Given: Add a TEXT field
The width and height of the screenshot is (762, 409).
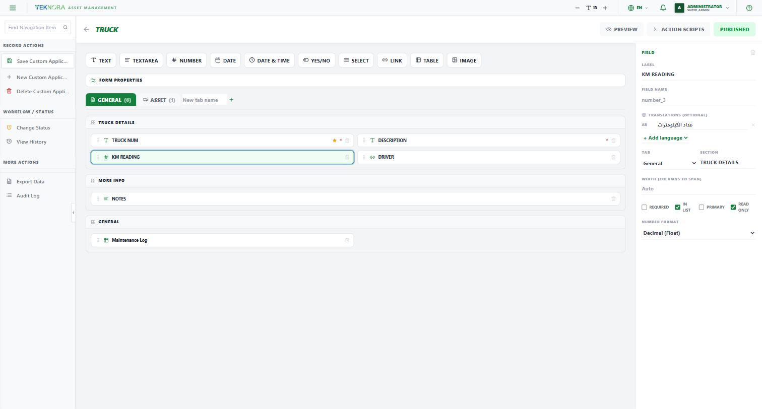Looking at the screenshot, I should (101, 60).
